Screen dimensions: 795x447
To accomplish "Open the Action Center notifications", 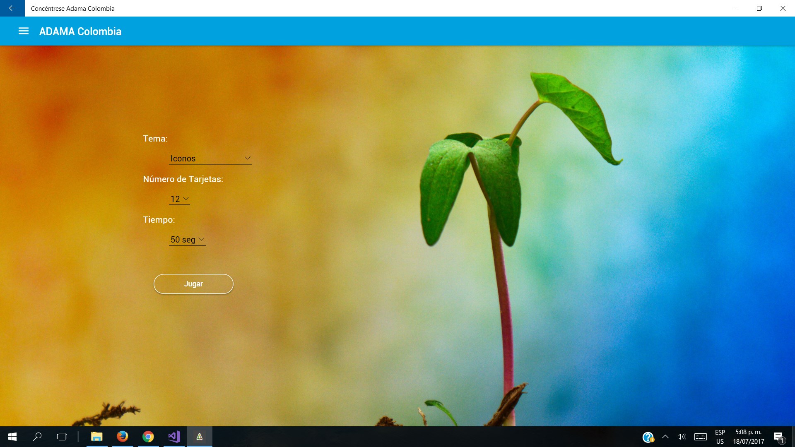I will click(x=778, y=437).
